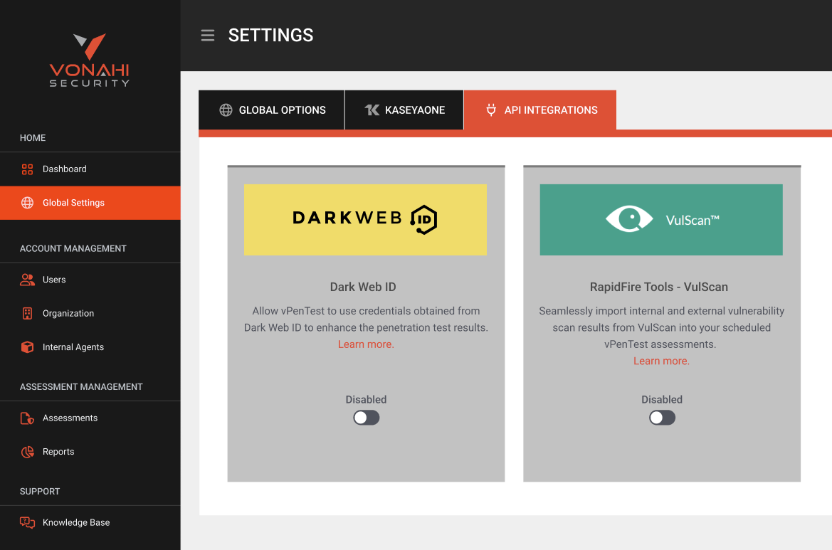The width and height of the screenshot is (832, 550).
Task: Enable the Dark Web ID toggle
Action: [367, 418]
